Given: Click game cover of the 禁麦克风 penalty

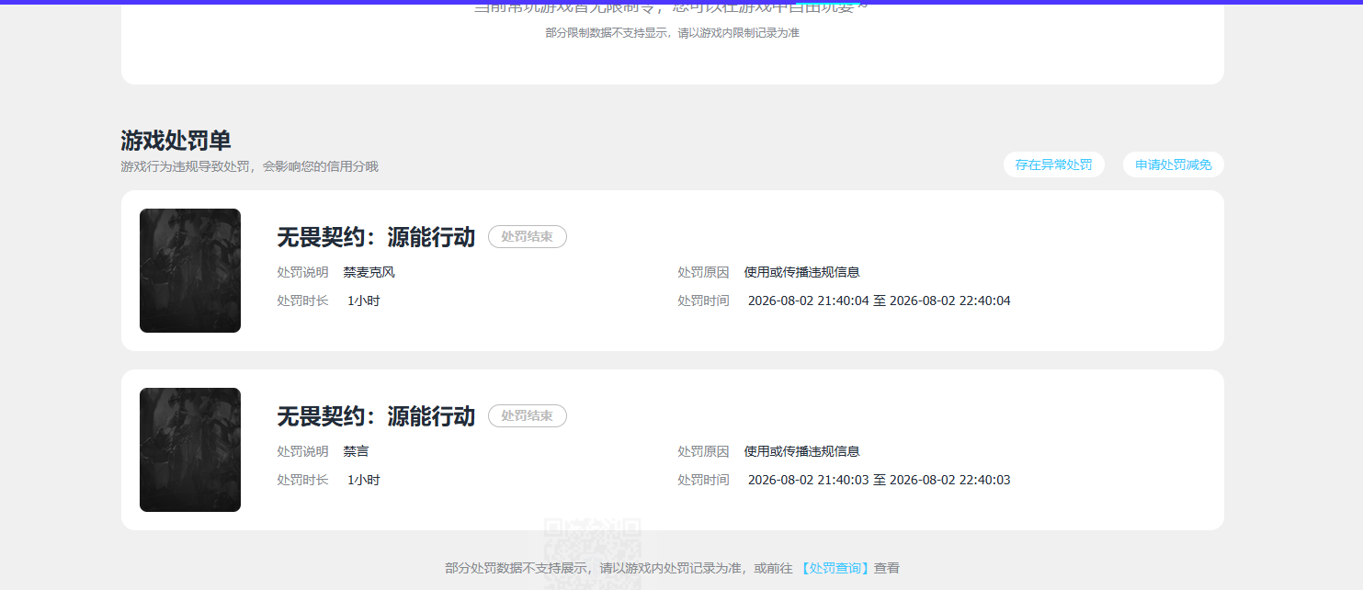Looking at the screenshot, I should [x=190, y=270].
